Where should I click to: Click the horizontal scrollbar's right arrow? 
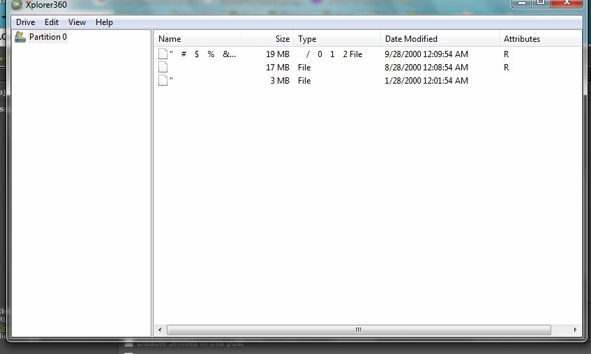(x=575, y=330)
